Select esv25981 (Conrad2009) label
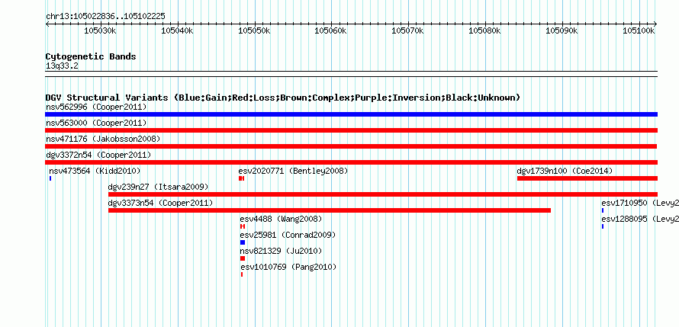Screen dimensions: 679x327 (288, 235)
